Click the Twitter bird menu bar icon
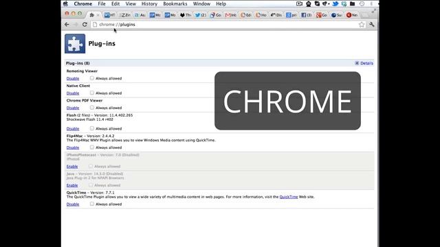440x247 pixels. pyautogui.click(x=335, y=3)
